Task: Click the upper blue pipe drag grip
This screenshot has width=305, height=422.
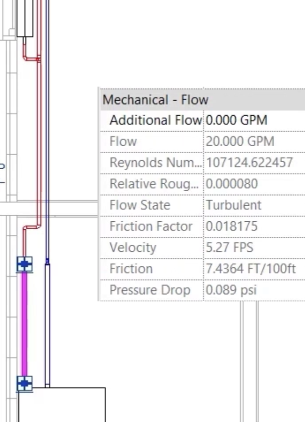Action: [x=24, y=264]
